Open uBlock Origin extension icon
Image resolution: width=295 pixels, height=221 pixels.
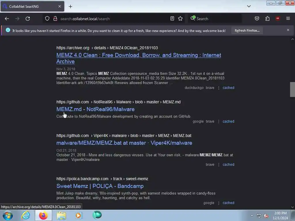278,18
